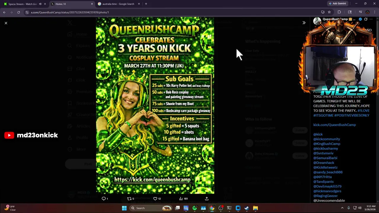Screen dimensions: 379x213
Task: Open Steam from the taskbar
Action: [x=247, y=208]
